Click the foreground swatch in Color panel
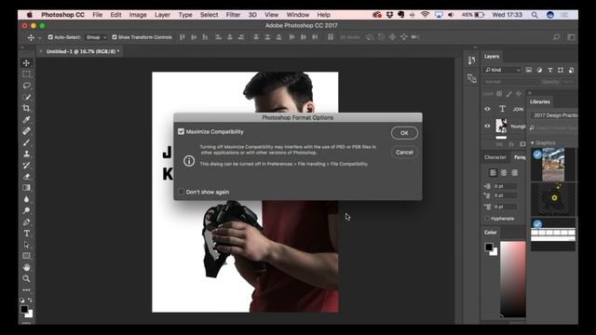 489,248
